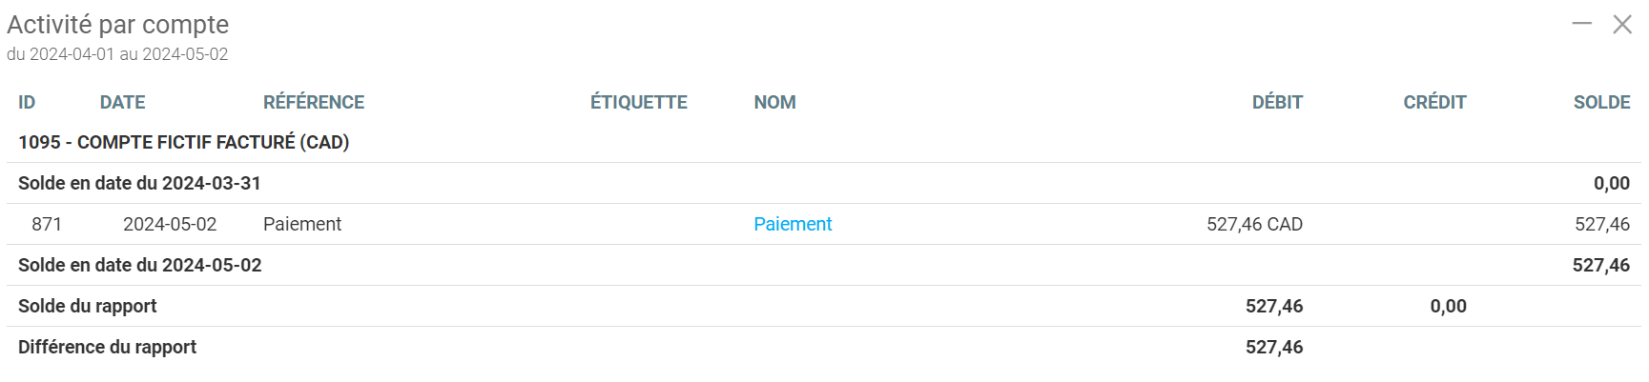Minimize the Activité par compte panel
1649x382 pixels.
point(1581,24)
